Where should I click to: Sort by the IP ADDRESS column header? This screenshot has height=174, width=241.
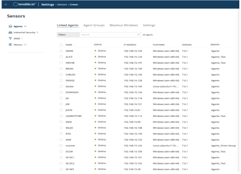pos(130,45)
